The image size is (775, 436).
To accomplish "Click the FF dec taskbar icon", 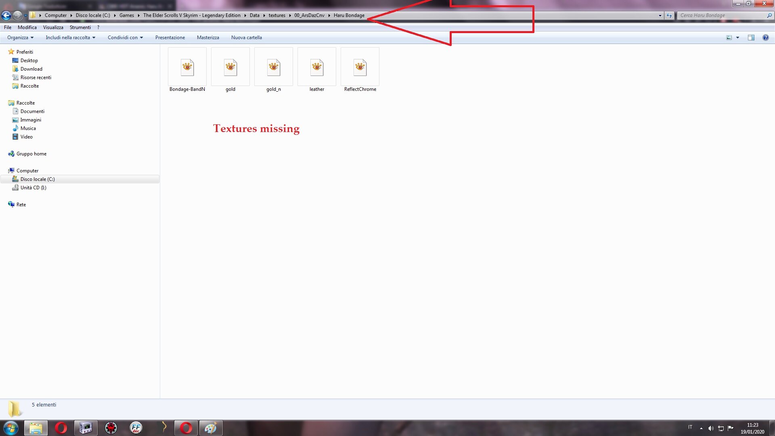I will [x=136, y=428].
